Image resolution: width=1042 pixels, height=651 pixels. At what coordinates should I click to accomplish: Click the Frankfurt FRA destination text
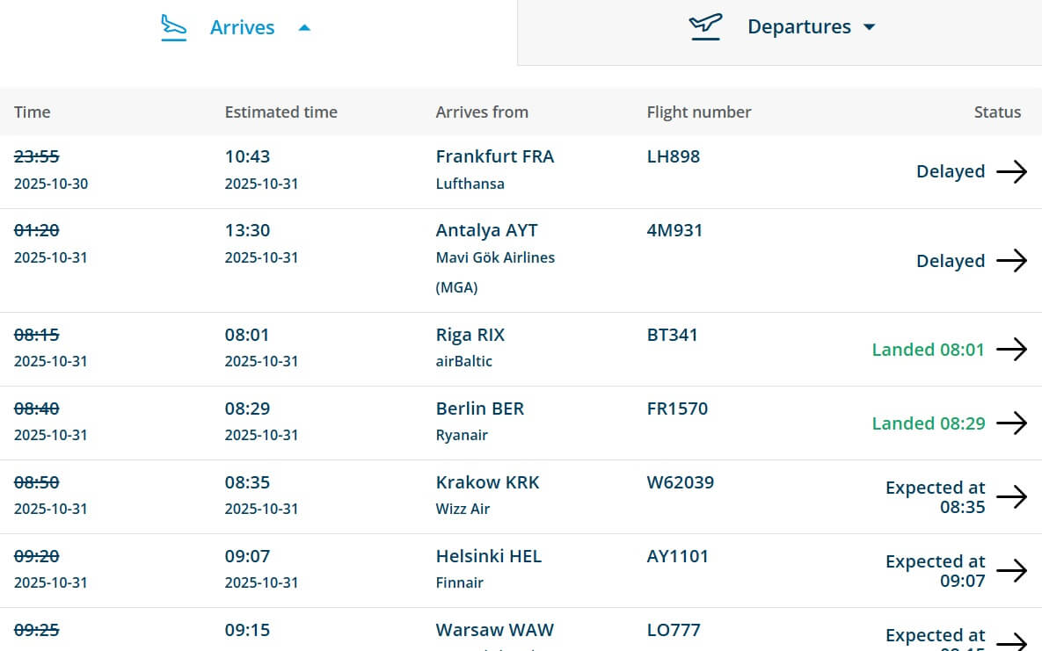coord(495,156)
